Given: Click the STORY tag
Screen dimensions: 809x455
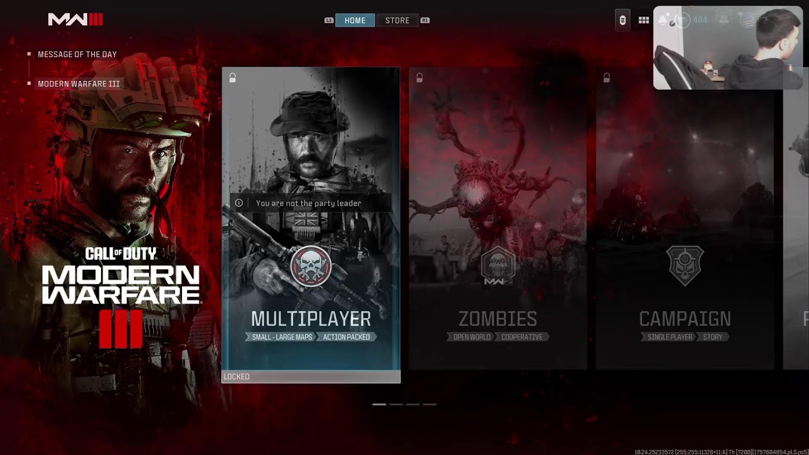Looking at the screenshot, I should coord(713,337).
